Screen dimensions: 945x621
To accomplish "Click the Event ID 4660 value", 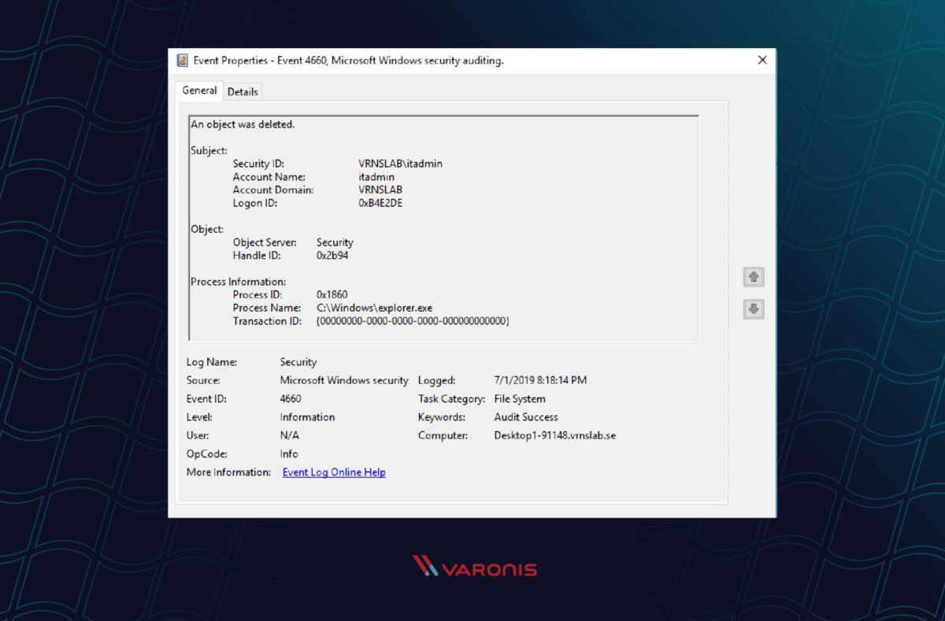I will [x=290, y=398].
